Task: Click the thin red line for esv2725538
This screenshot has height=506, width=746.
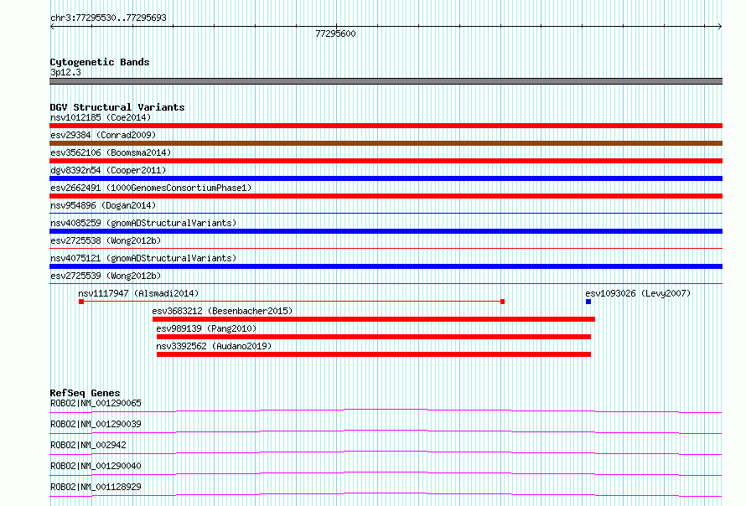Action: click(x=386, y=249)
